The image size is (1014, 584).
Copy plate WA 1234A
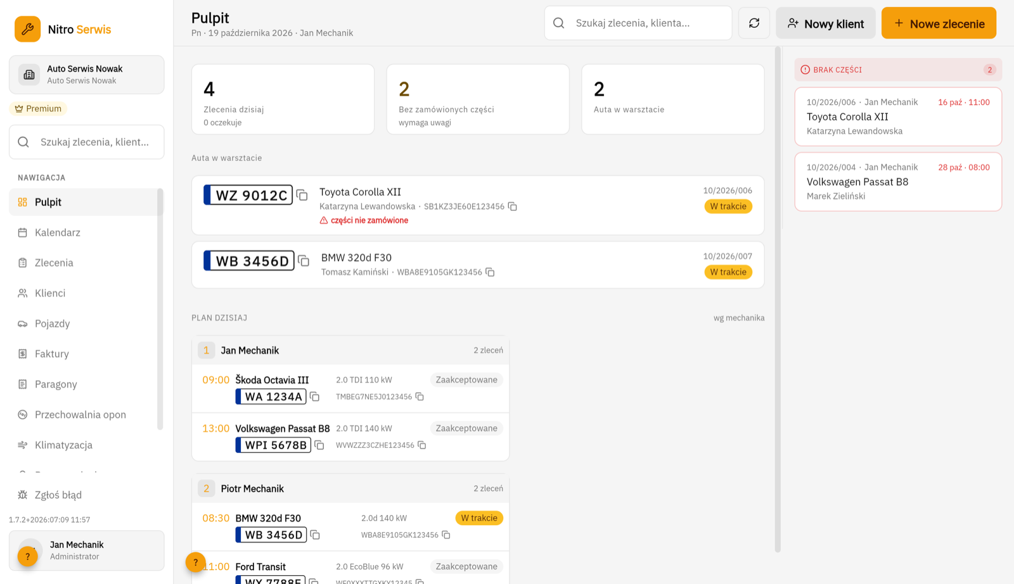pyautogui.click(x=314, y=397)
